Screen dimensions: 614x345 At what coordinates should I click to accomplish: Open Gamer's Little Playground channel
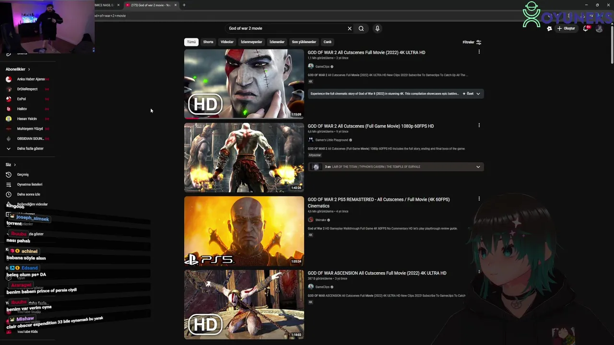click(x=331, y=140)
